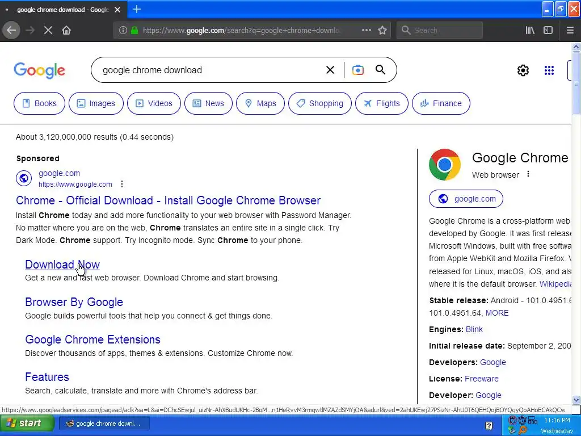The width and height of the screenshot is (581, 436).
Task: Toggle the sidebar view icon
Action: (x=548, y=30)
